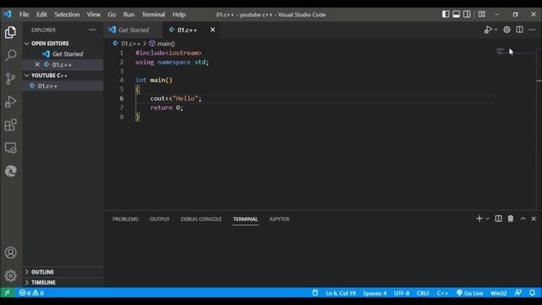Start server with Go Live
This screenshot has height=305, width=542.
470,293
